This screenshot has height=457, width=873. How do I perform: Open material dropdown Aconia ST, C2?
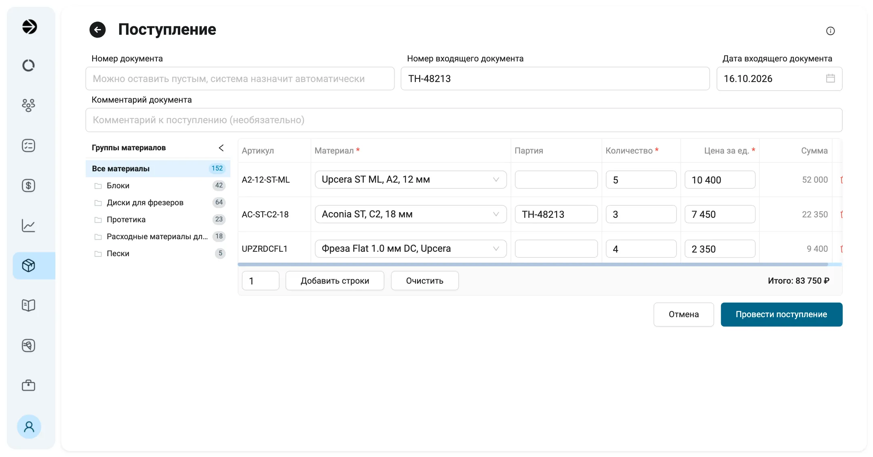(411, 214)
